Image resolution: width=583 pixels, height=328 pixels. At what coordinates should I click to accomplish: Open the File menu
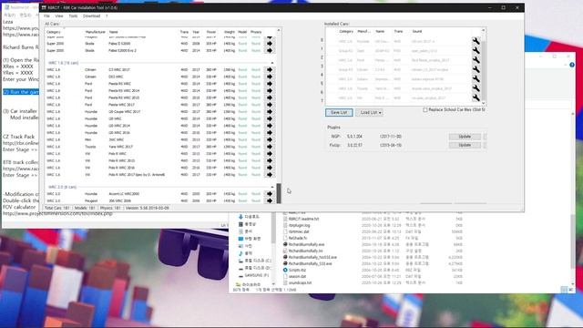click(46, 16)
